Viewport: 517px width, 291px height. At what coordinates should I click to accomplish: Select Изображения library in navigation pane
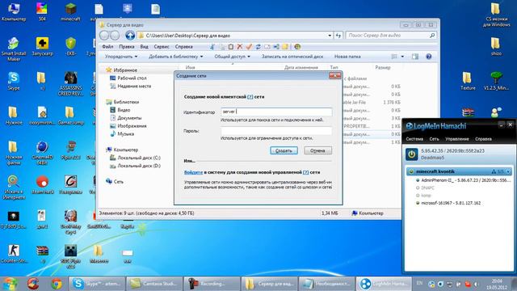pos(128,126)
